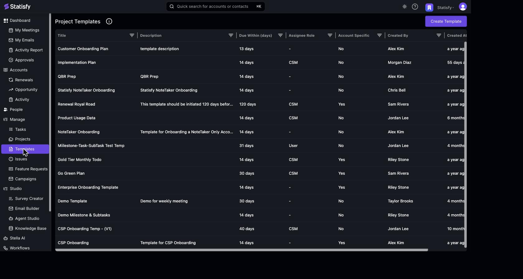
Task: Click 'Template for CSP Onboarding' description
Action: point(168,243)
